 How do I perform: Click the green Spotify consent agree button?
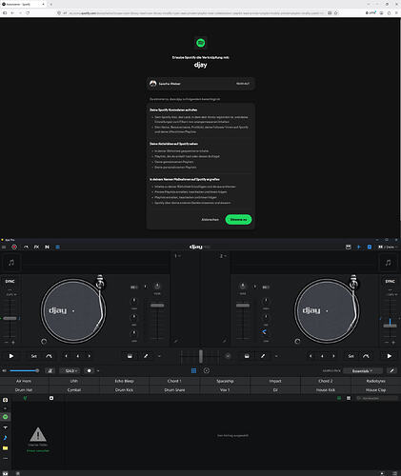coord(238,219)
